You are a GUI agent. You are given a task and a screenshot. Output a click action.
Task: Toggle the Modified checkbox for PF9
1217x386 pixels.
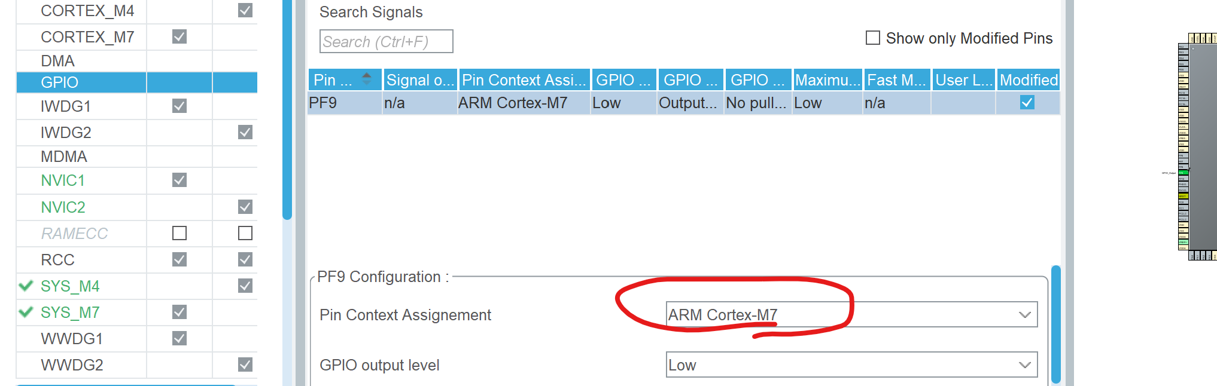point(1027,103)
